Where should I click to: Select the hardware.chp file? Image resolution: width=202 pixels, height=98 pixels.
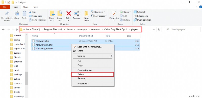pyautogui.click(x=86, y=41)
